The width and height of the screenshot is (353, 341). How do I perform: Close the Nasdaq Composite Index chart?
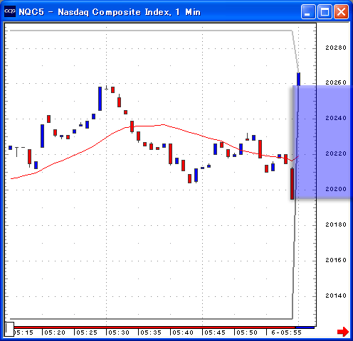pos(342,11)
